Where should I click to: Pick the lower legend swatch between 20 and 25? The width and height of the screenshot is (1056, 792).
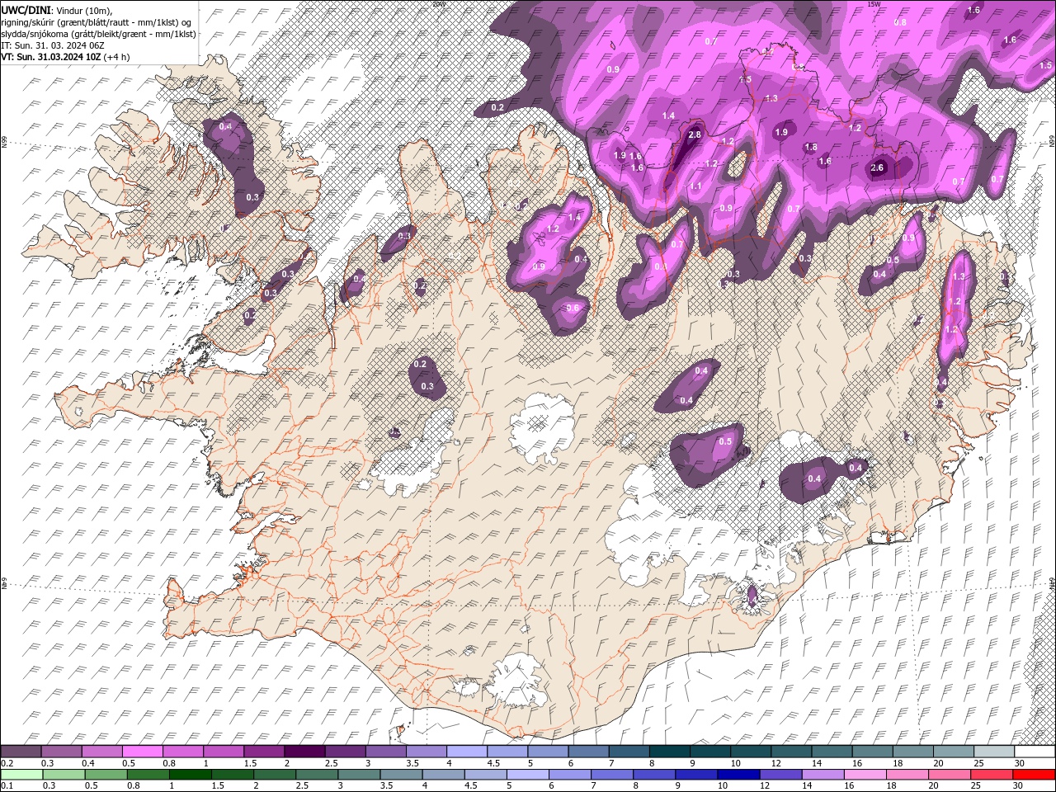(949, 775)
